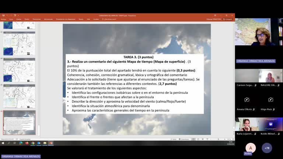Switch to the Vista ribbon tab
Image resolution: width=283 pixels, height=159 pixels.
point(88,19)
